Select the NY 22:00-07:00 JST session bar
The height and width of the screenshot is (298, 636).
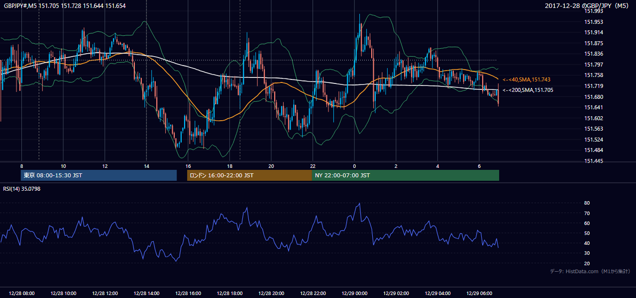[x=406, y=175]
